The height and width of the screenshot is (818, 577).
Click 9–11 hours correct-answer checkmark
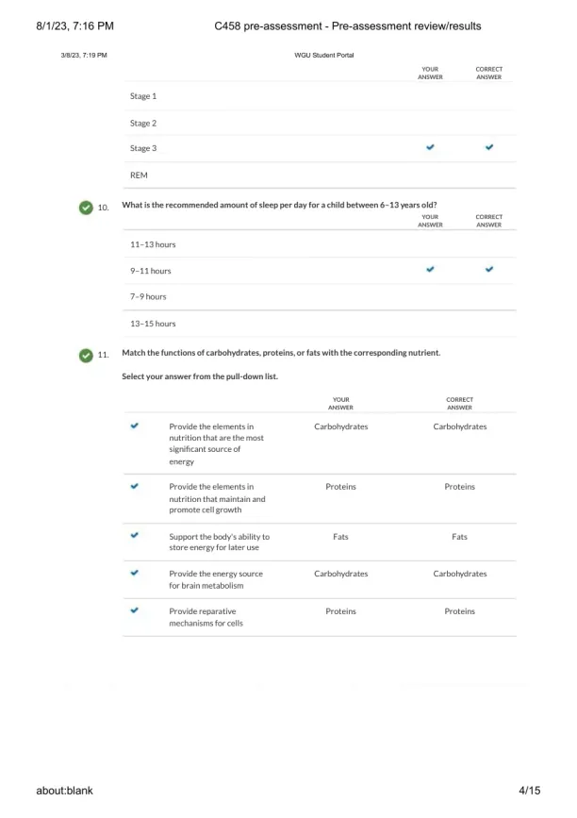pyautogui.click(x=488, y=270)
